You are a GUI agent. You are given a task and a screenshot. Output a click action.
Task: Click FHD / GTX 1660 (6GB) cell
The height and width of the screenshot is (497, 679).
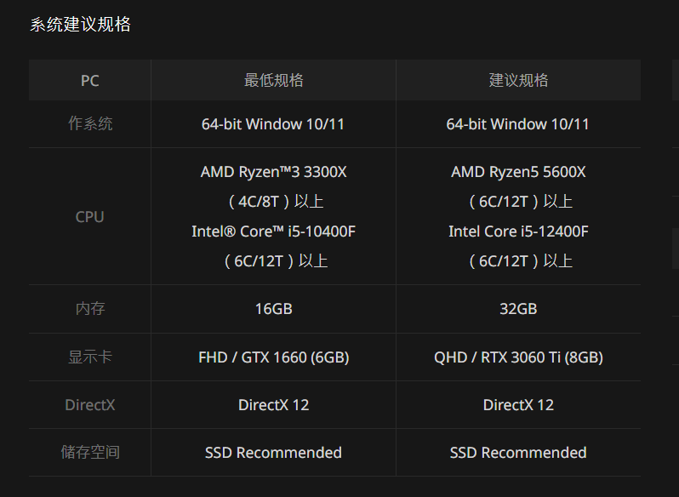(273, 357)
